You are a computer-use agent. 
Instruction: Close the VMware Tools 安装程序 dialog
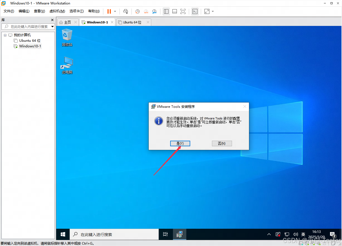point(245,106)
